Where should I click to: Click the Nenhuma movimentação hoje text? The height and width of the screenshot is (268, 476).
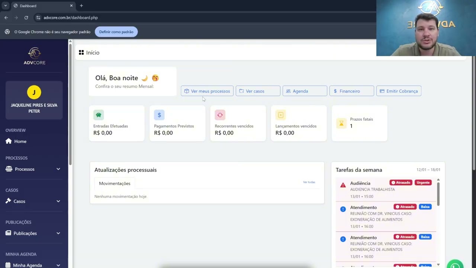(121, 197)
